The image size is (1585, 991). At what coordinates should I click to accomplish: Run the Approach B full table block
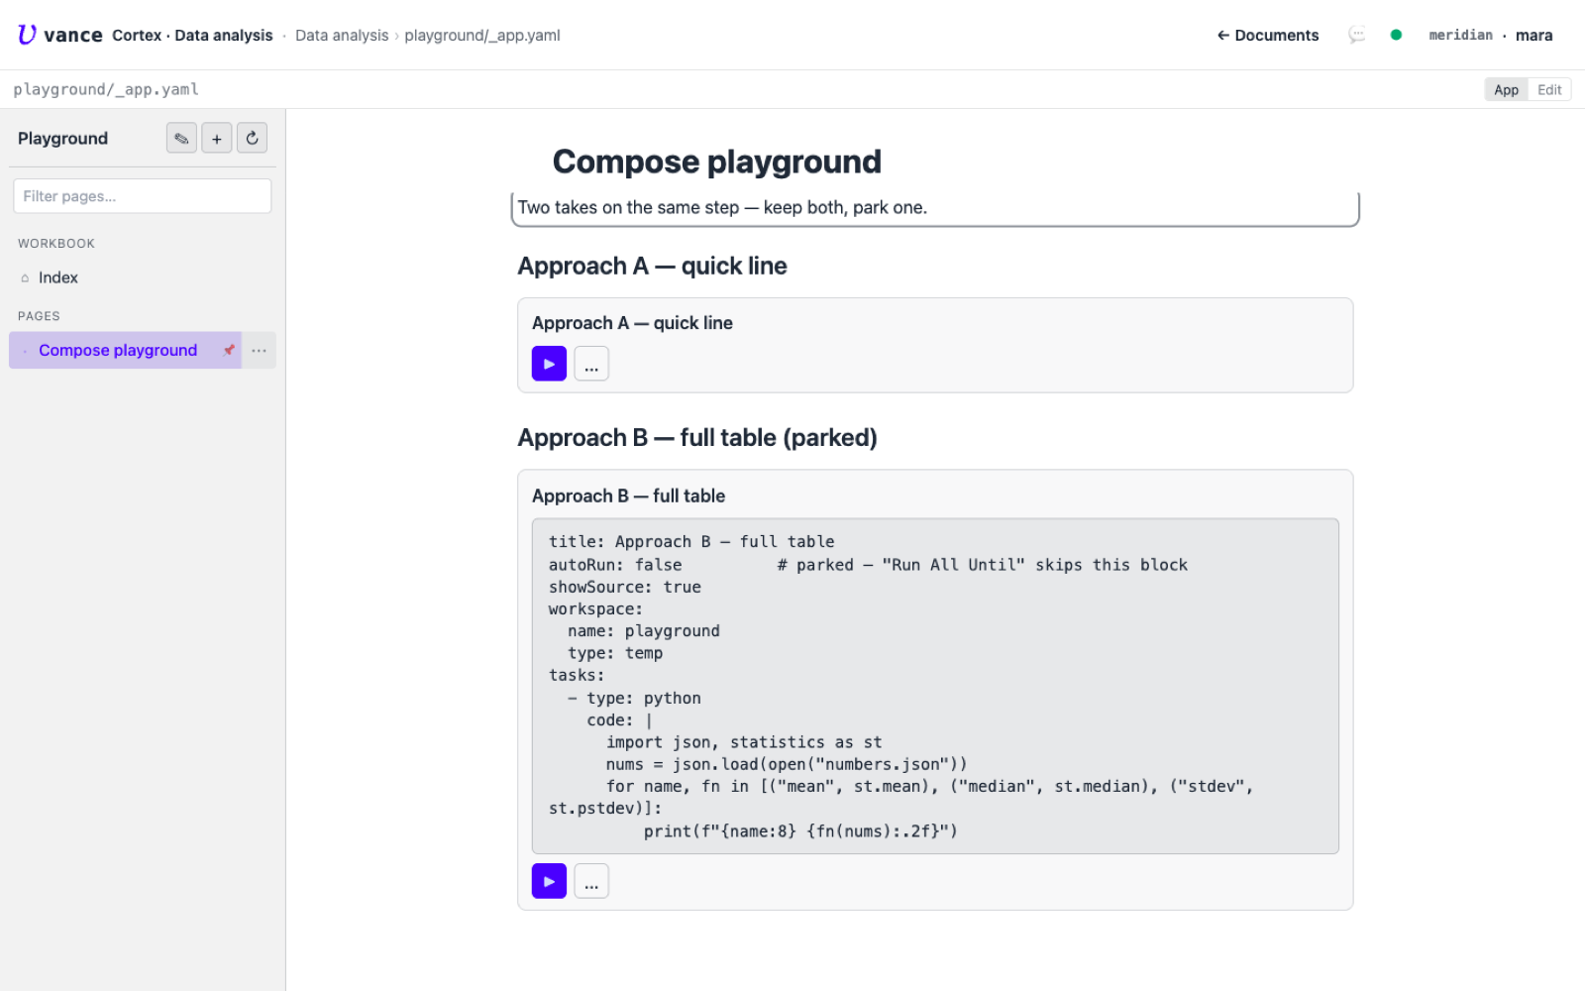(x=549, y=881)
